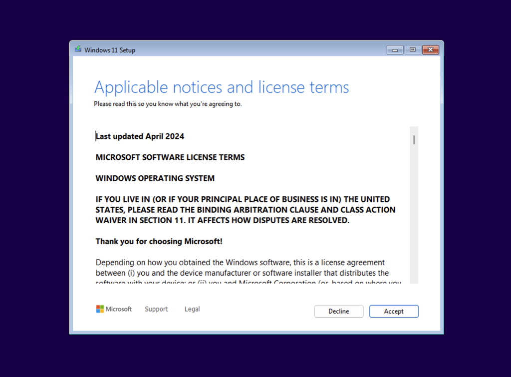The width and height of the screenshot is (511, 377).
Task: Minimize the Windows 11 Setup window
Action: 395,50
